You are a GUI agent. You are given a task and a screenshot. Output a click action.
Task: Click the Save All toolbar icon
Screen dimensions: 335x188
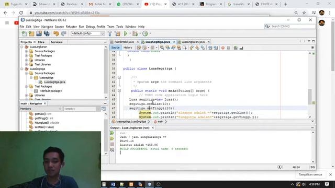[x=47, y=33]
